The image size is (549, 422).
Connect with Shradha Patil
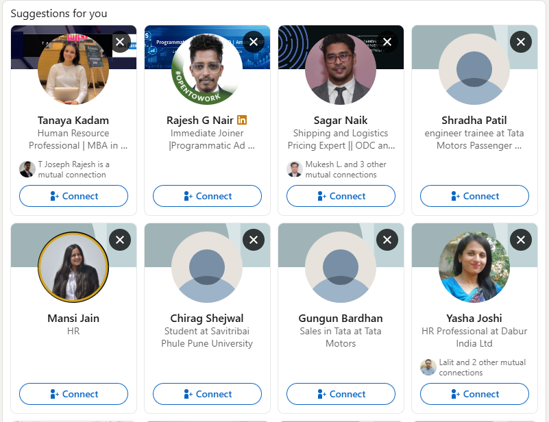474,196
